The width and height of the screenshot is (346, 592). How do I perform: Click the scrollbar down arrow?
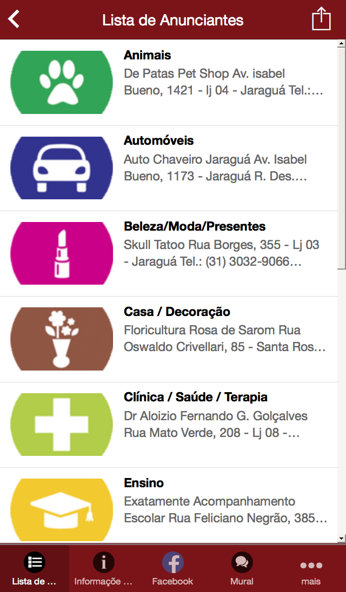(342, 538)
